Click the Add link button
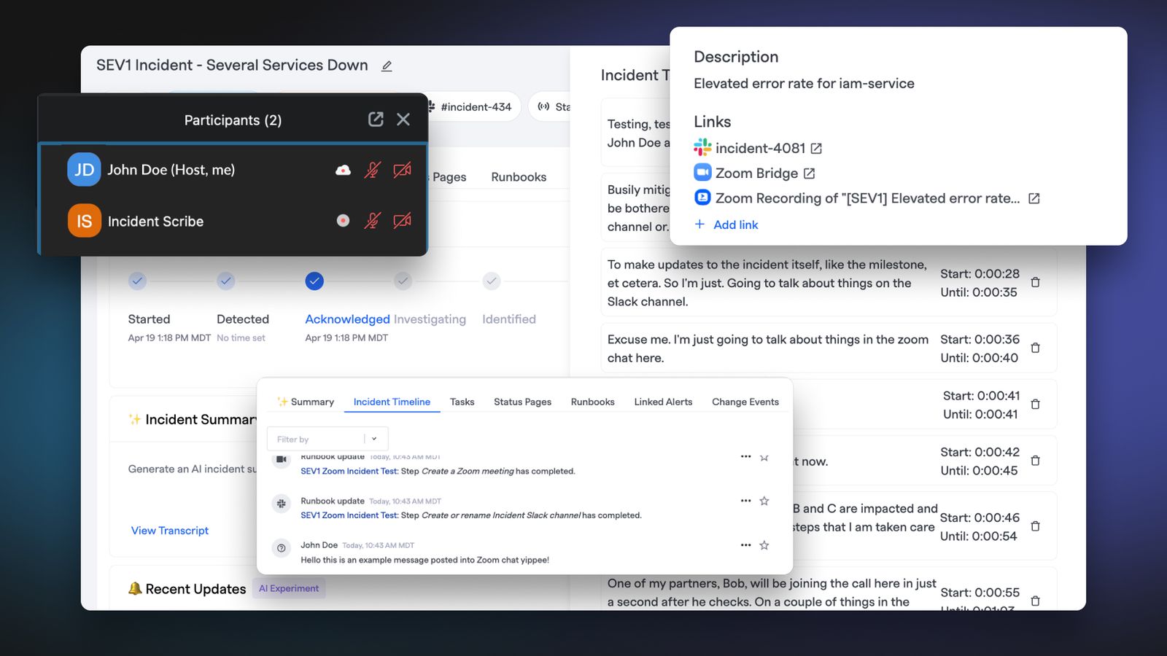 point(726,224)
